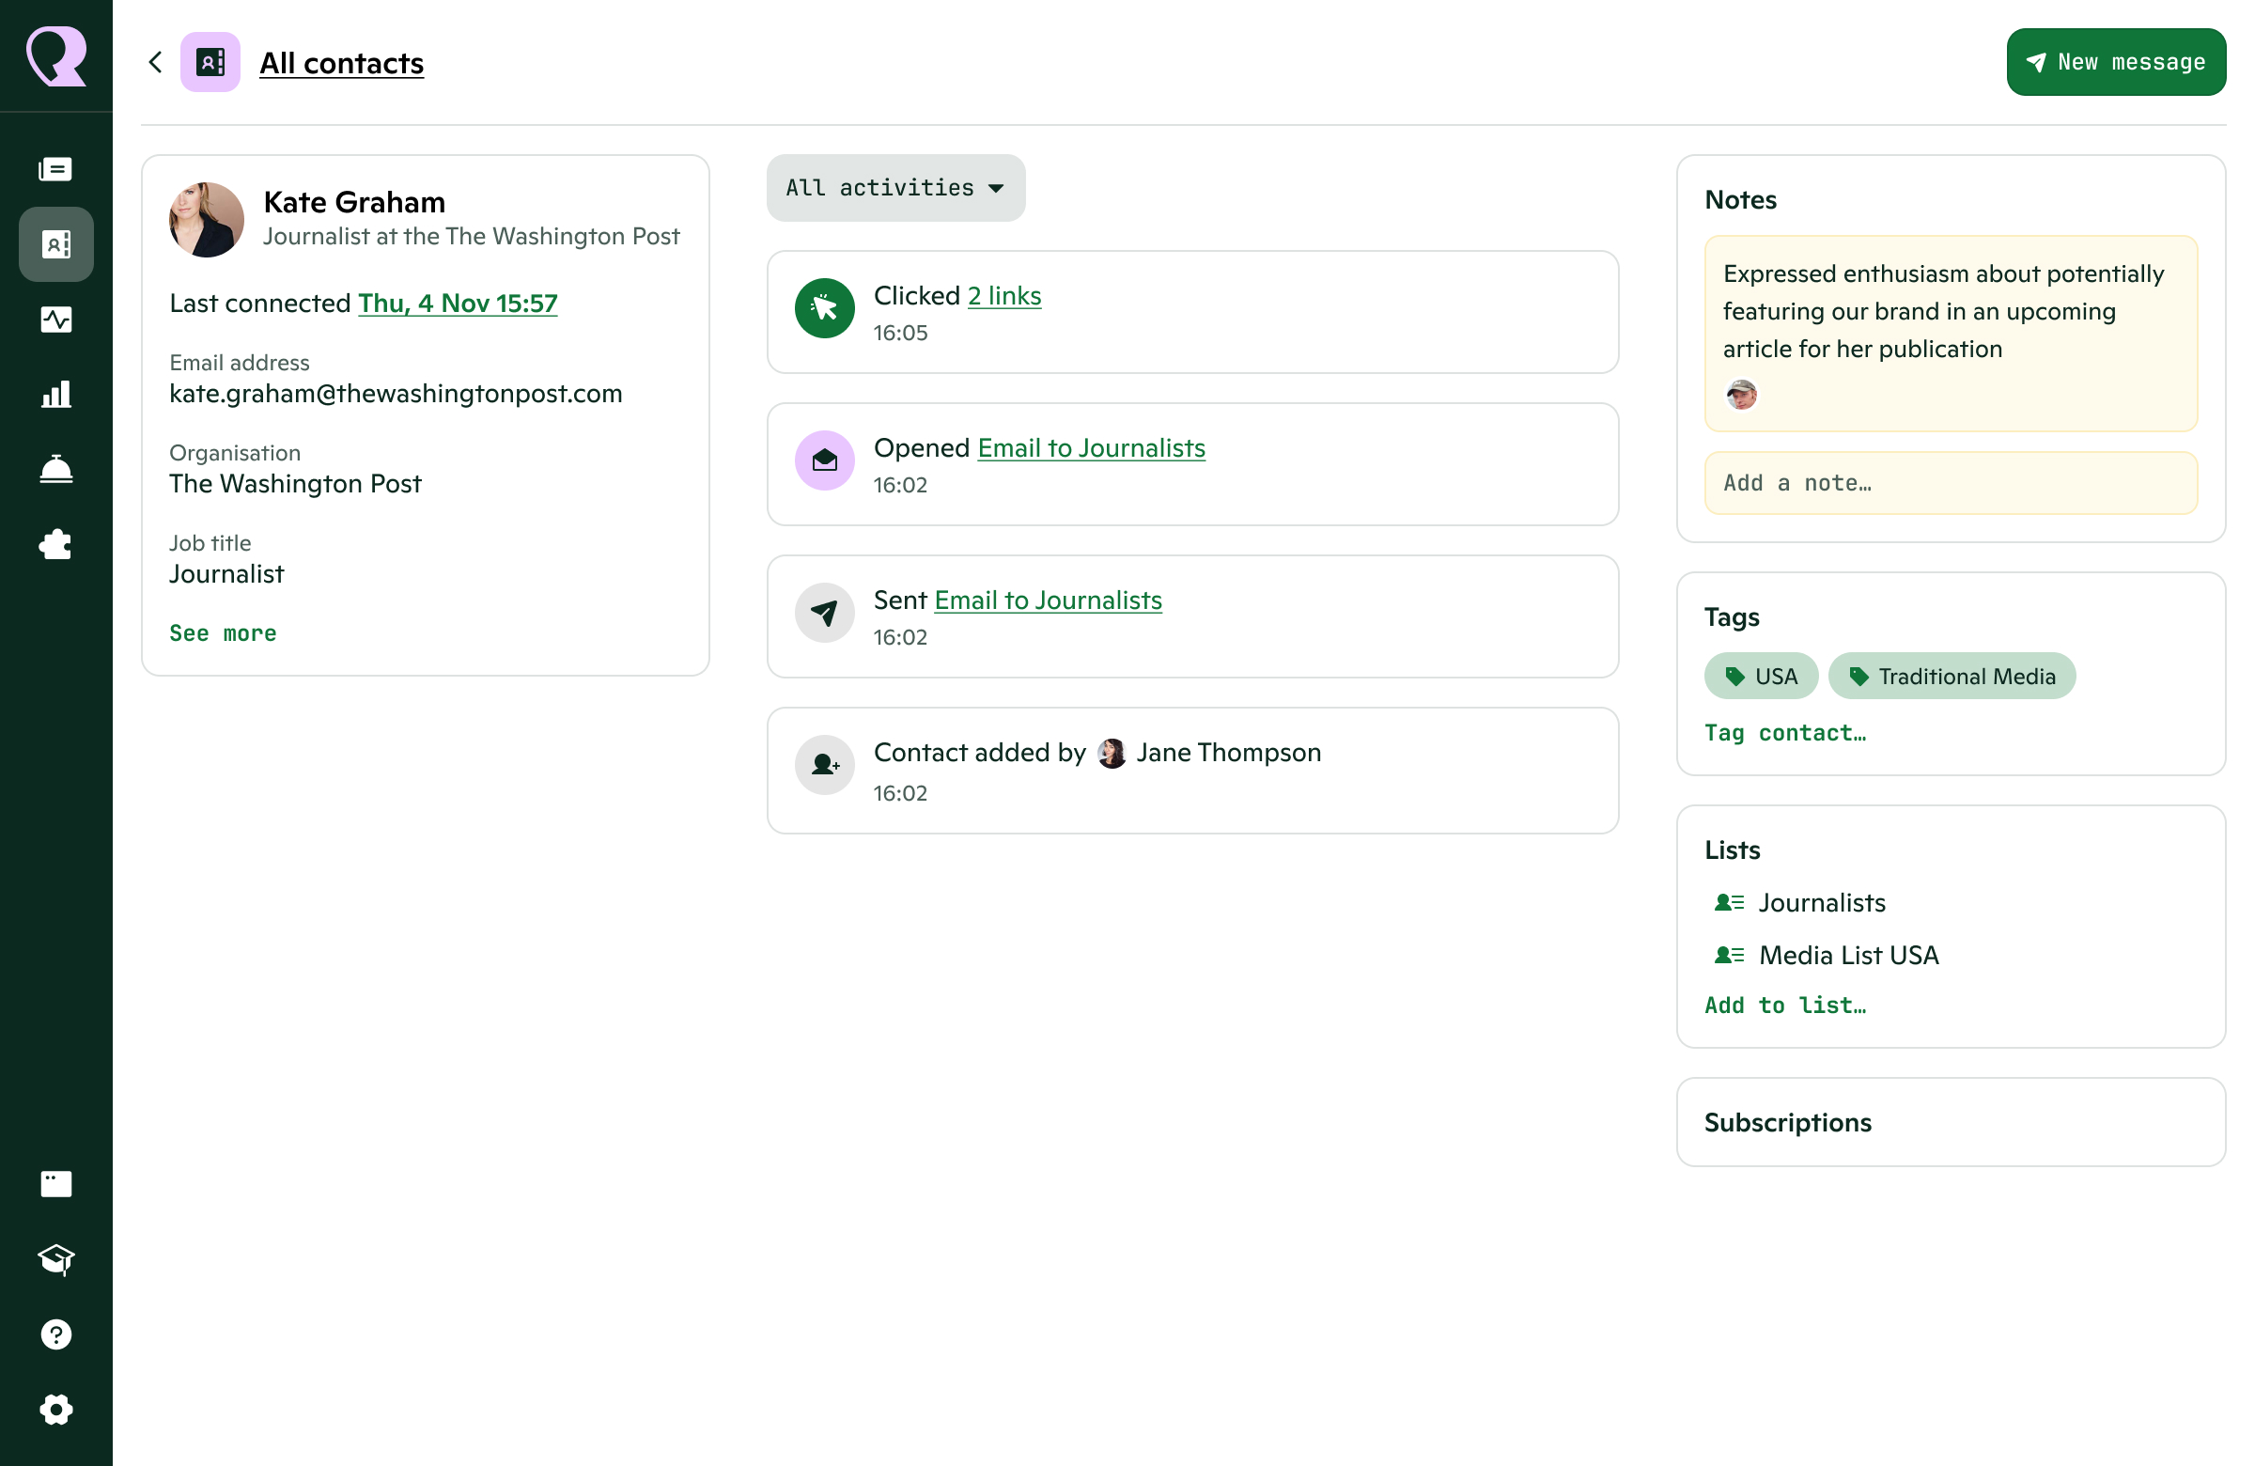Image resolution: width=2255 pixels, height=1466 pixels.
Task: Click the back chevron arrow
Action: point(156,63)
